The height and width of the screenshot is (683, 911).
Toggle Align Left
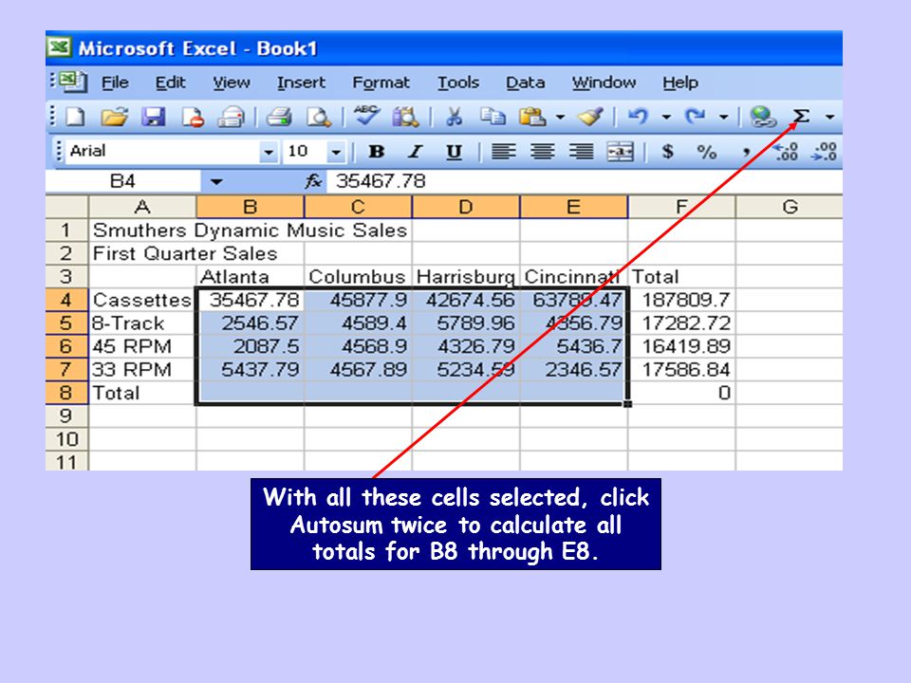point(503,152)
